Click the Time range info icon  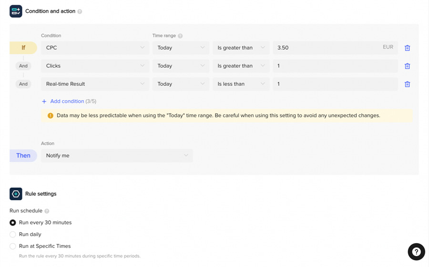coord(180,36)
